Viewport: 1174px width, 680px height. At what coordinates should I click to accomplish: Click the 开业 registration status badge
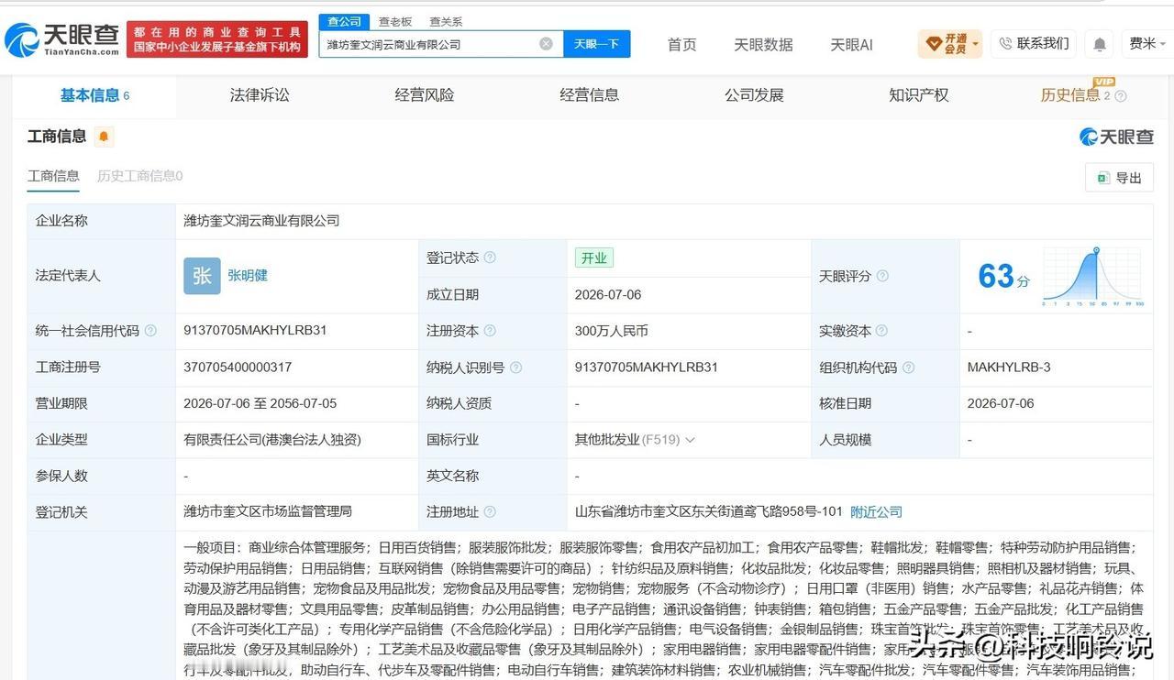594,258
